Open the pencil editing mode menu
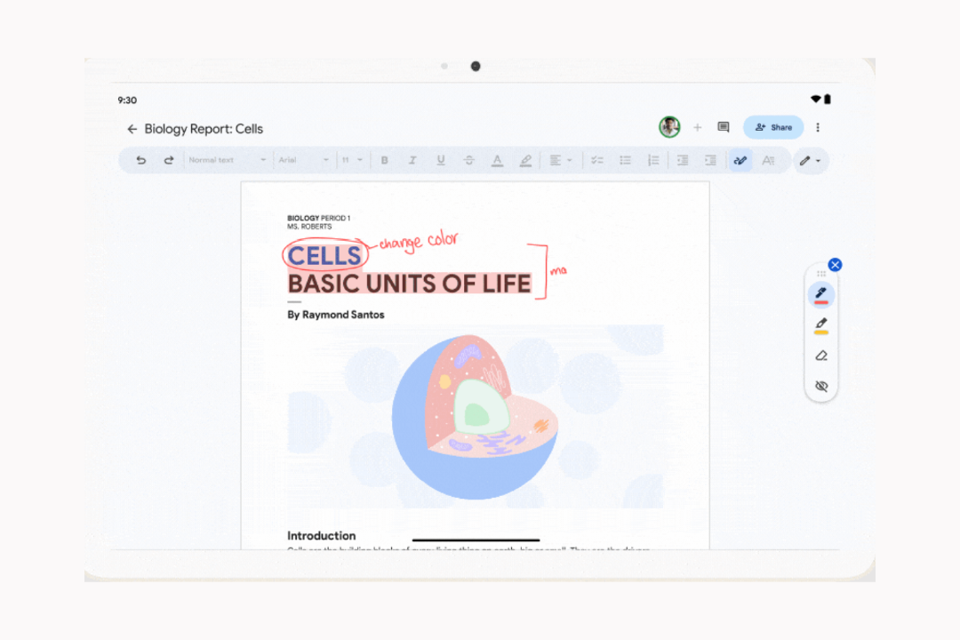Screen dimensions: 960x640 click(x=809, y=161)
